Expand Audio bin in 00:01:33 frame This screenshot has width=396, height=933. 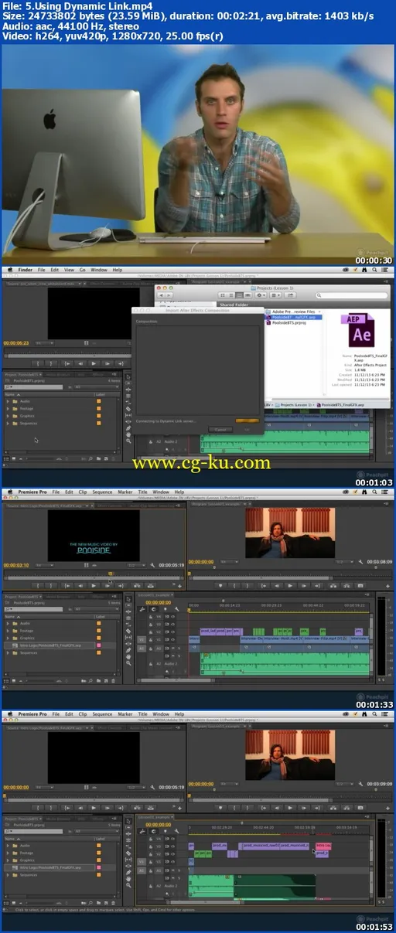click(8, 623)
